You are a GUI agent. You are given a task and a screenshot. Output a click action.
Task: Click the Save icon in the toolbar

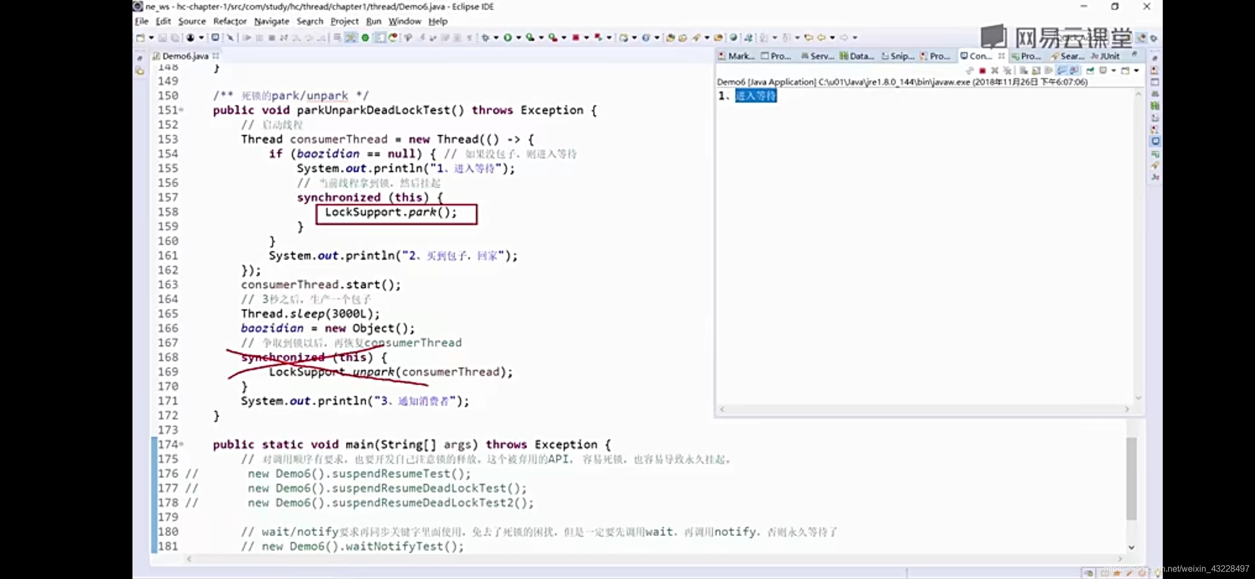coord(163,38)
